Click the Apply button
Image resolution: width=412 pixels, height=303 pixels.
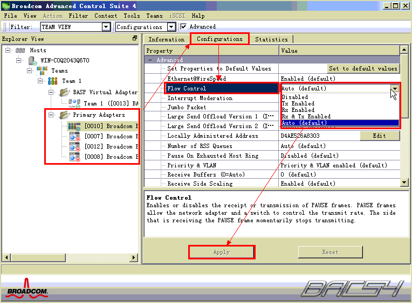click(x=222, y=252)
